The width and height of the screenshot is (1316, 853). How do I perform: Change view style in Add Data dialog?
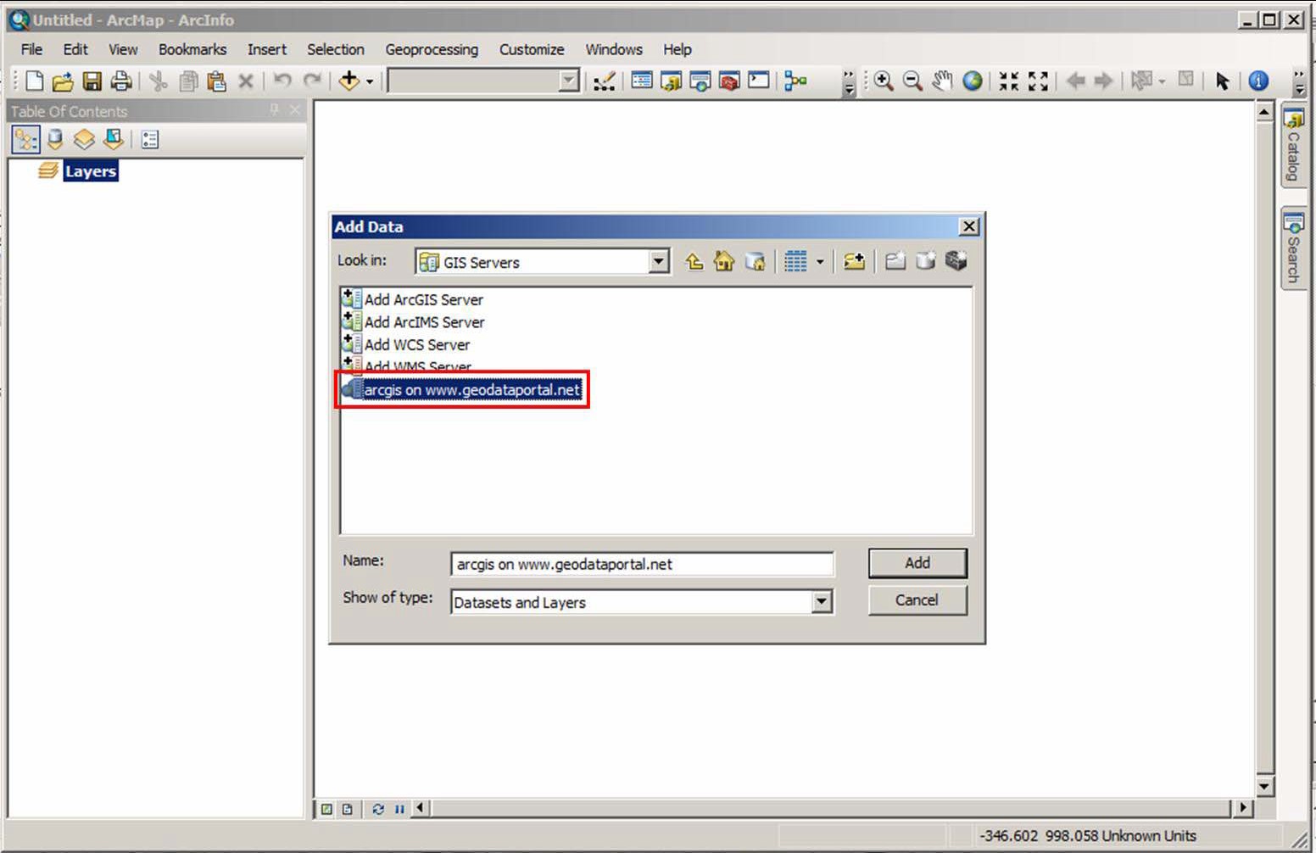click(795, 261)
